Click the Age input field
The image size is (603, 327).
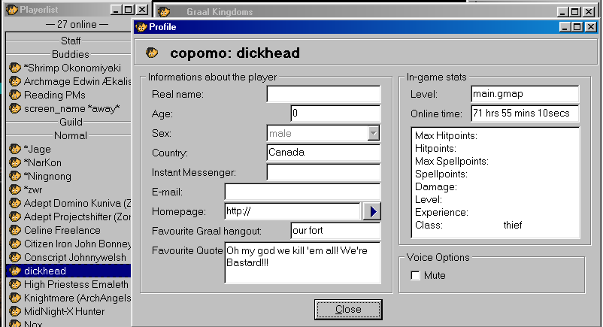tap(335, 114)
